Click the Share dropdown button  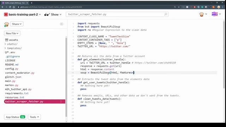pos(17,24)
